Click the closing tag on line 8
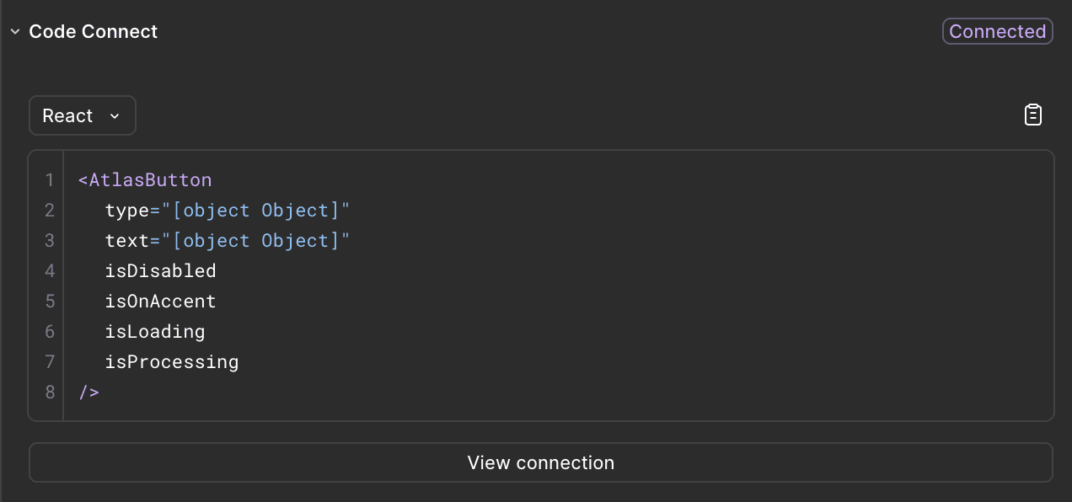The width and height of the screenshot is (1072, 502). pos(88,392)
